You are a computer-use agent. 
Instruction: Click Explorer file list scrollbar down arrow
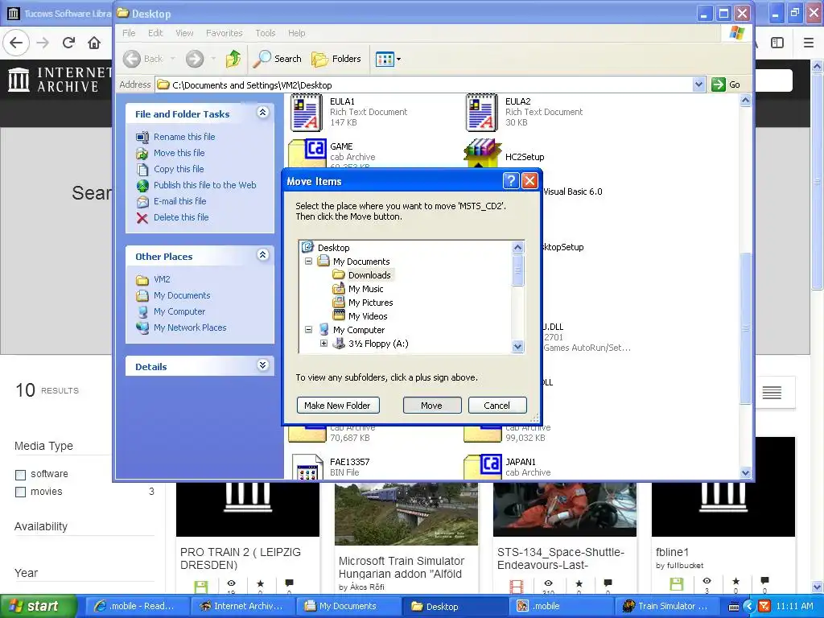pos(745,472)
